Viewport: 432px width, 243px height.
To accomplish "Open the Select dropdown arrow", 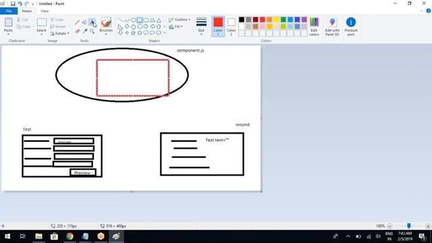I will (41, 34).
